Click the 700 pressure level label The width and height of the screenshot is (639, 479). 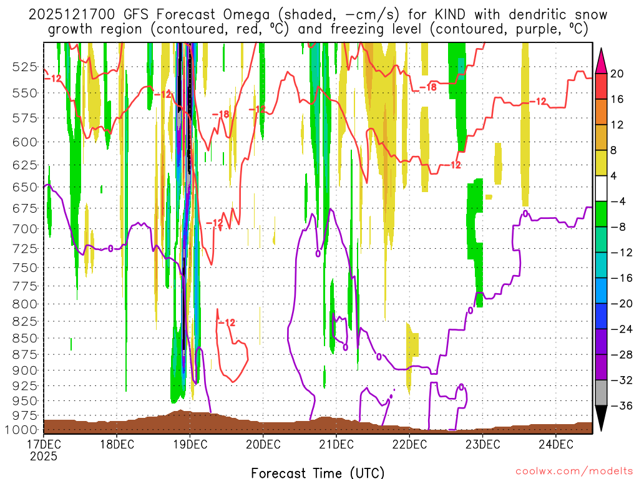coord(24,228)
